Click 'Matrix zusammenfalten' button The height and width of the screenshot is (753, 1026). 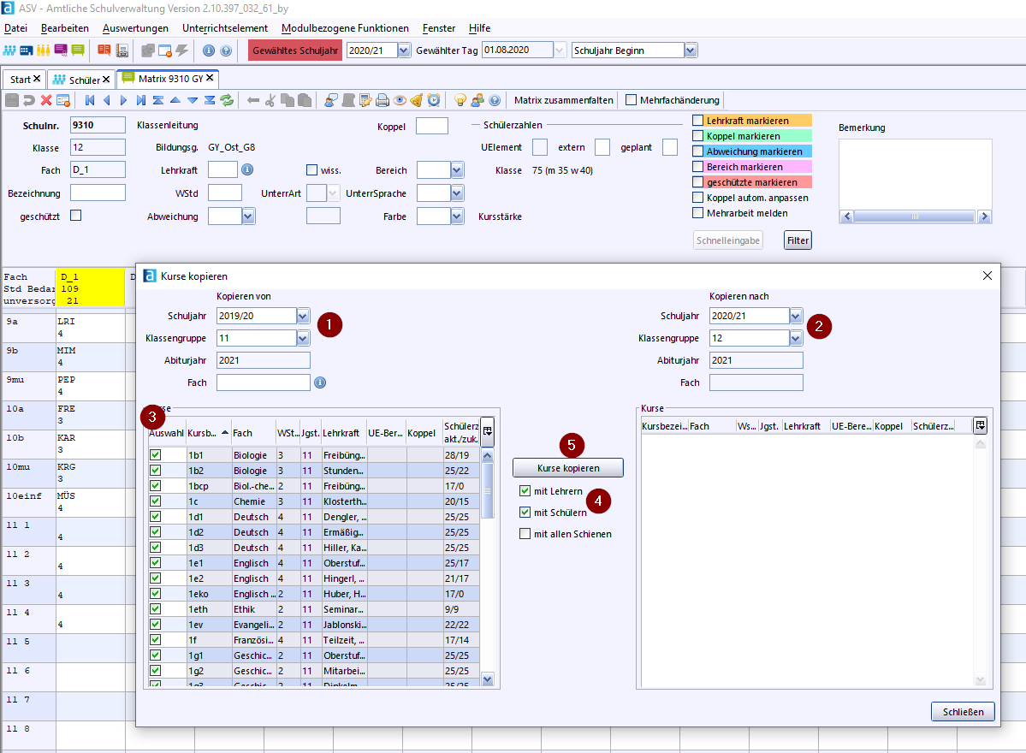point(564,100)
